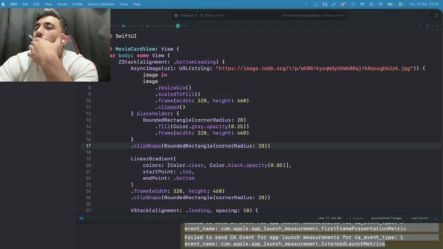Click the Notion menu bar icon
This screenshot has width=443, height=249.
[x=353, y=4]
